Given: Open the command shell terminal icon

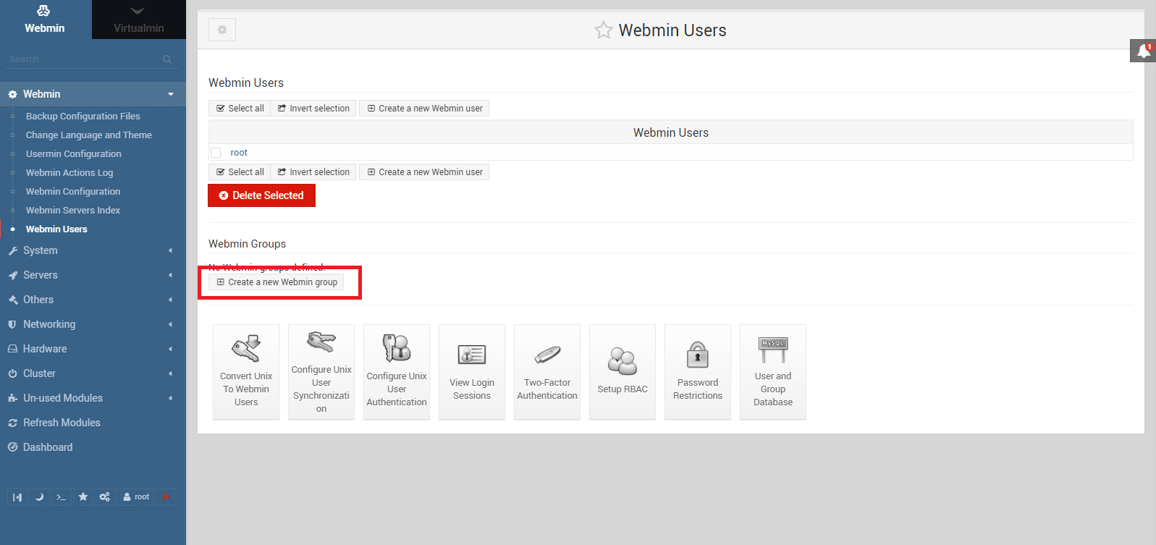Looking at the screenshot, I should 62,497.
